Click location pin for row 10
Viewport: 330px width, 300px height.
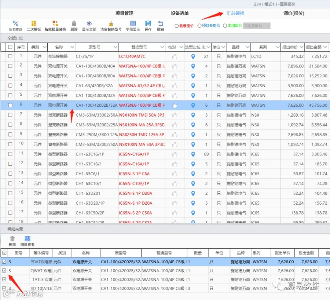coord(193,144)
